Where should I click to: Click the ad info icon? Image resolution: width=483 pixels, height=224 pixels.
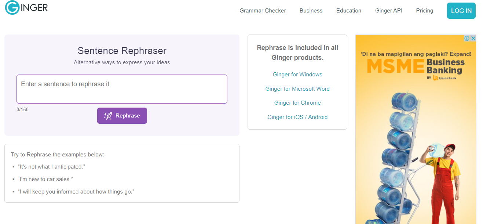point(467,38)
